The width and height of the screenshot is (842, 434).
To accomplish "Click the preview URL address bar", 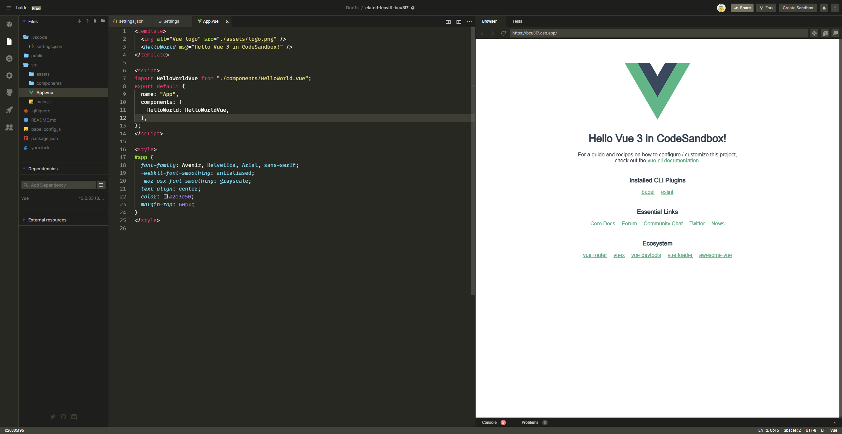I will 658,33.
